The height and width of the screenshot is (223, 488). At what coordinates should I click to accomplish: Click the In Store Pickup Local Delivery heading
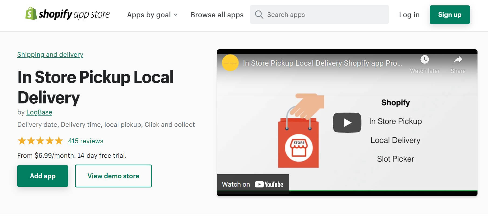tap(95, 87)
